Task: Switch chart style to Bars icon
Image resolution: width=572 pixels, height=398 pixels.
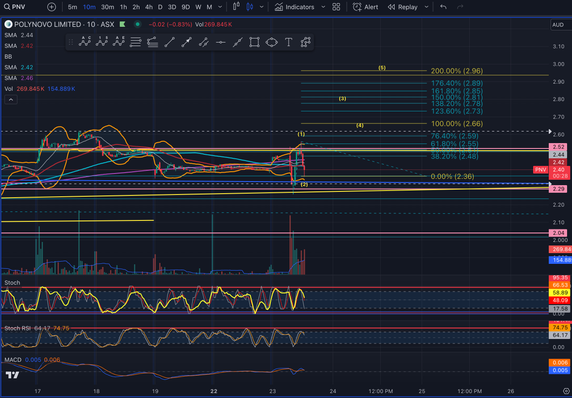Action: pyautogui.click(x=237, y=7)
